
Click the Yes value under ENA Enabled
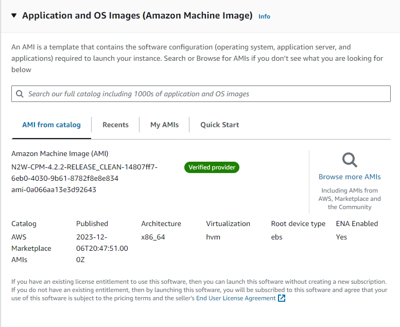pyautogui.click(x=341, y=237)
